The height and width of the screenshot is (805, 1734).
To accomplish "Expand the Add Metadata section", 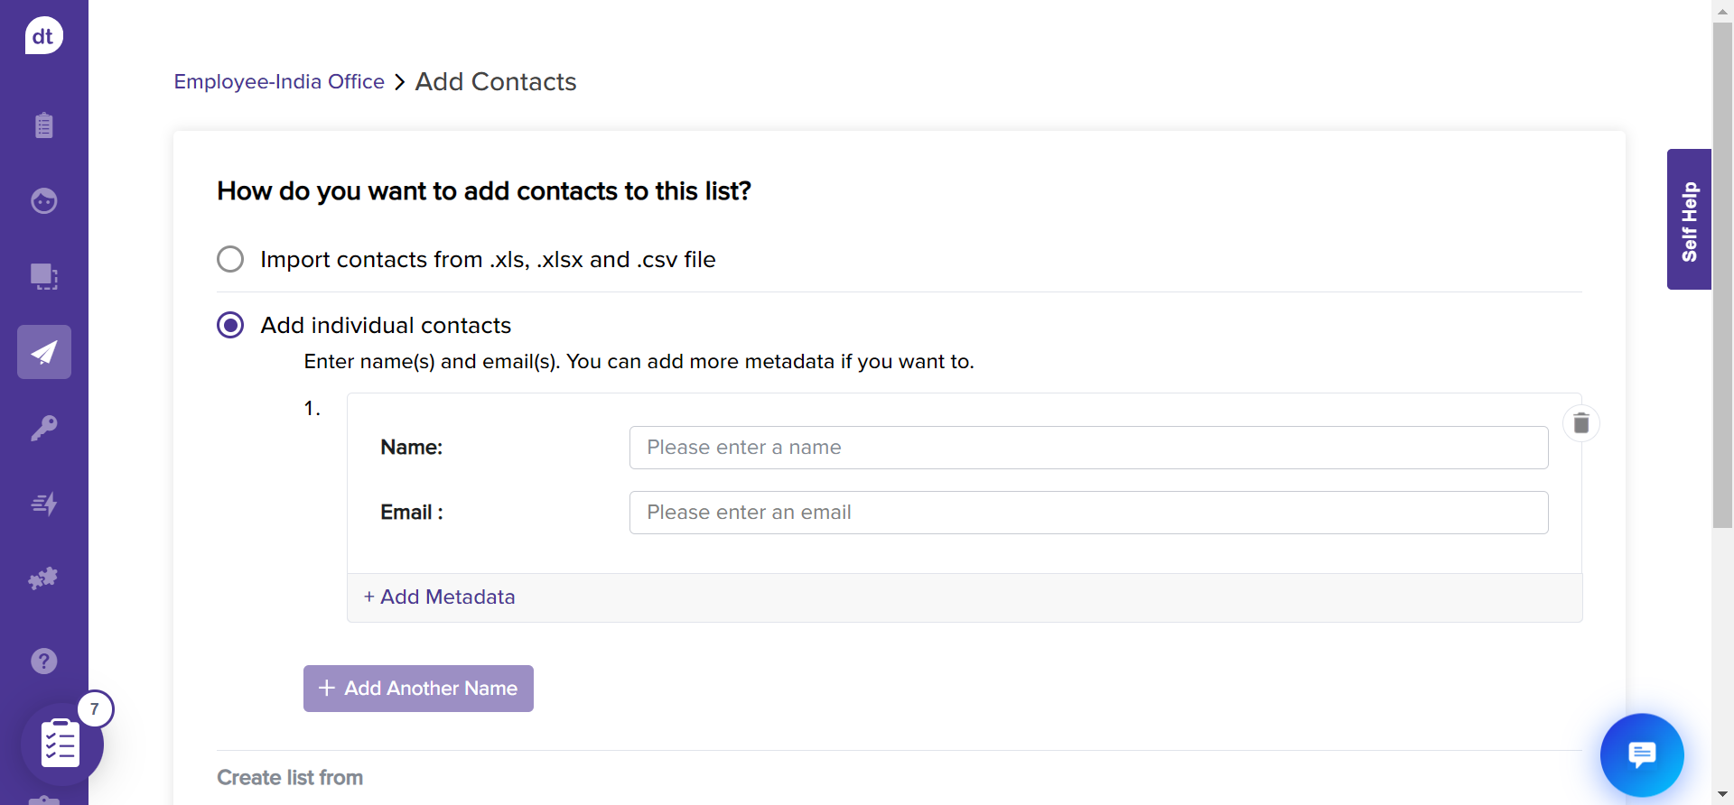I will [440, 597].
